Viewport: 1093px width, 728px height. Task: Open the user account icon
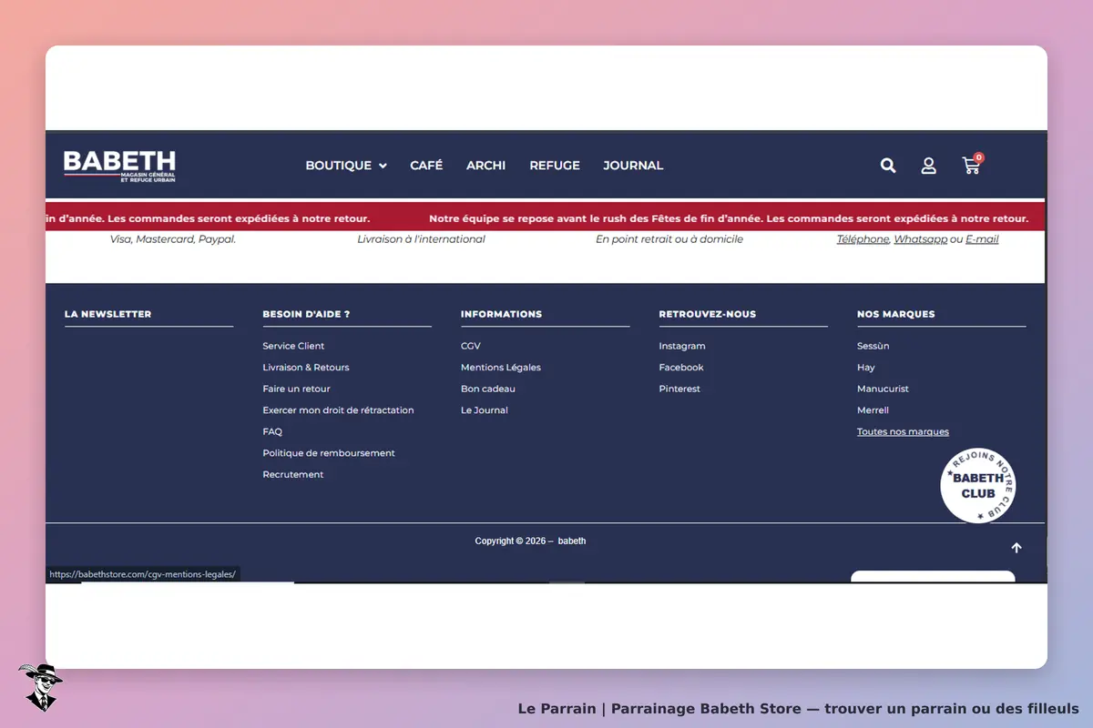(x=928, y=166)
